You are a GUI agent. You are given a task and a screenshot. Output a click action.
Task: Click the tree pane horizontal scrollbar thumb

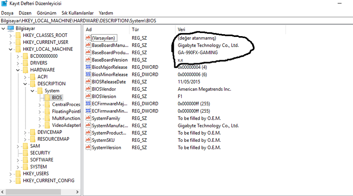[33, 192]
